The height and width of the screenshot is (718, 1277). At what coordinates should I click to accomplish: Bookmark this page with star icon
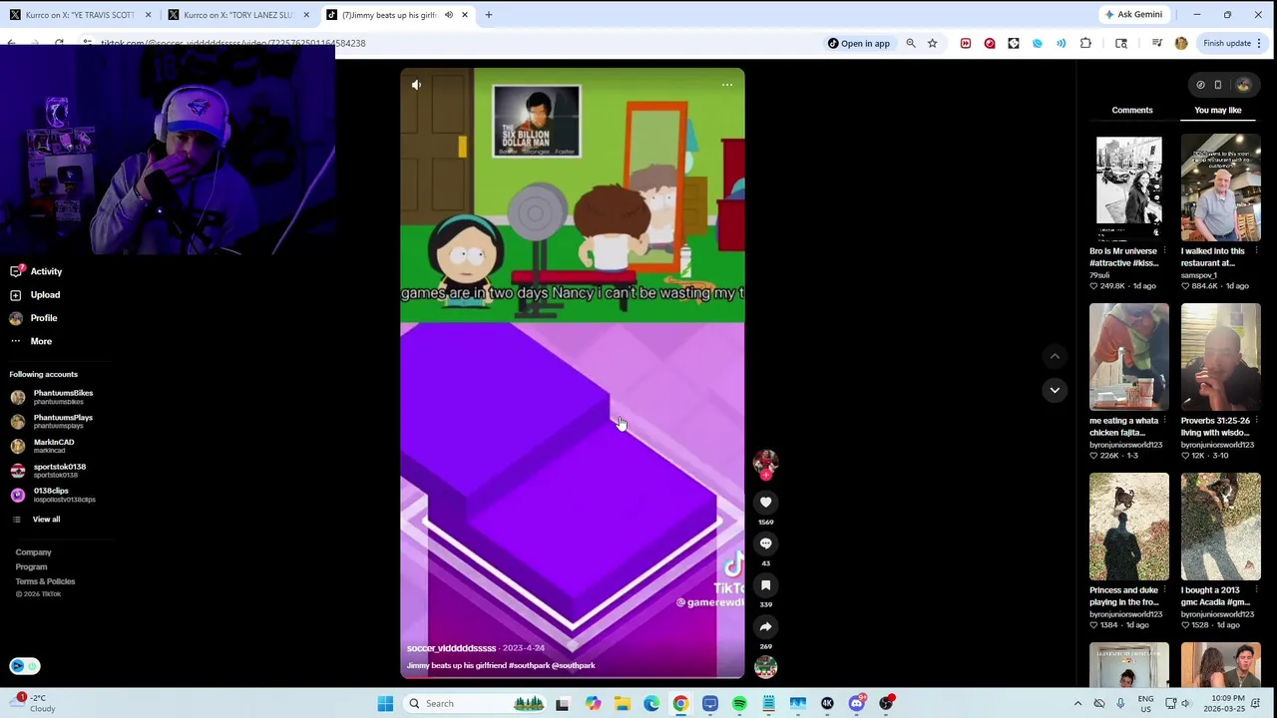[932, 43]
